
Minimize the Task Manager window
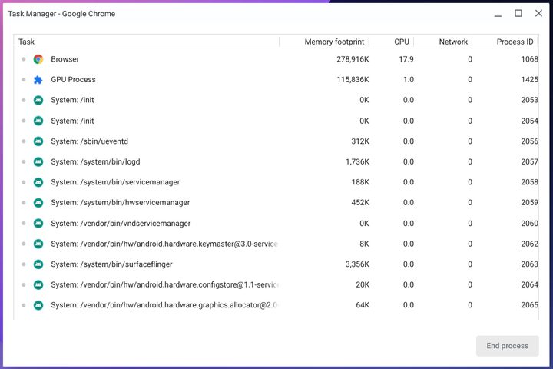coord(498,14)
